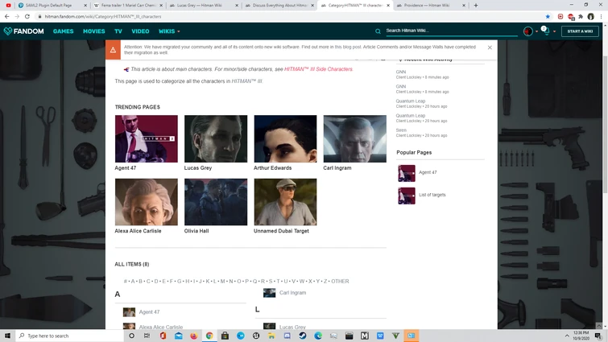Open the MOVIES navigation item
The height and width of the screenshot is (342, 608).
coord(94,31)
